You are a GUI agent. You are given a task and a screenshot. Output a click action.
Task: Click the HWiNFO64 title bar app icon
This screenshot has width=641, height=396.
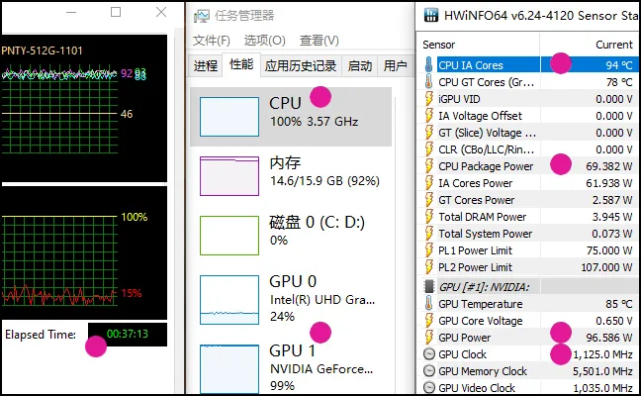431,15
